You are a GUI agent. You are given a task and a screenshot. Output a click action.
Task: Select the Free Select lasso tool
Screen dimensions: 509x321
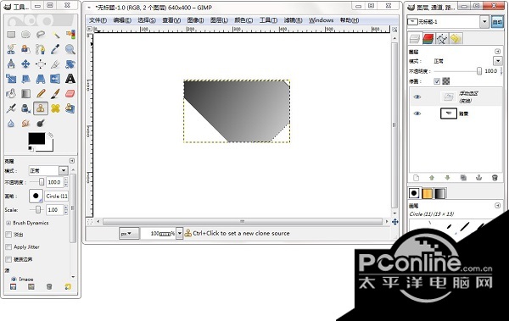point(41,35)
